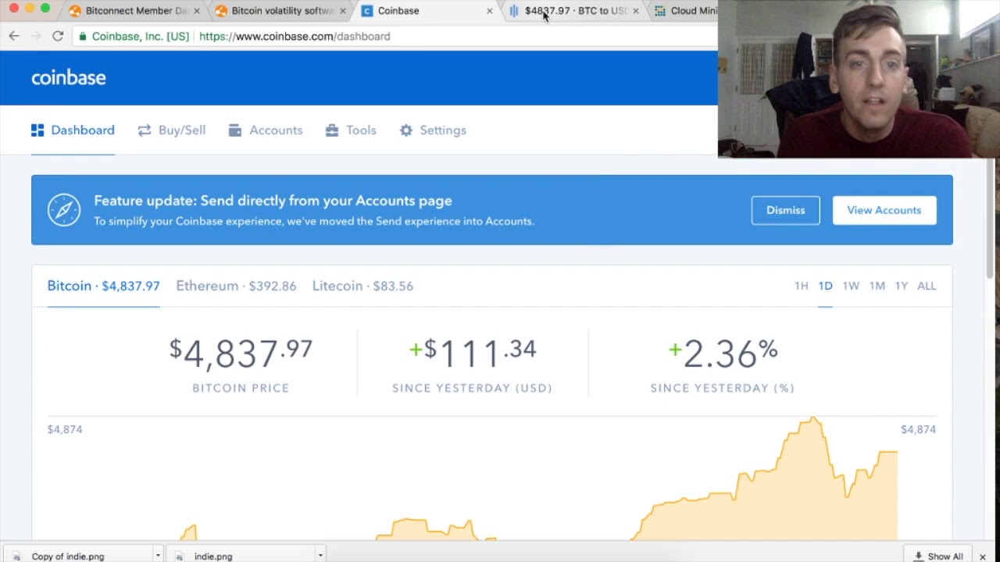Click the View Accounts button
The height and width of the screenshot is (562, 1000).
(884, 210)
